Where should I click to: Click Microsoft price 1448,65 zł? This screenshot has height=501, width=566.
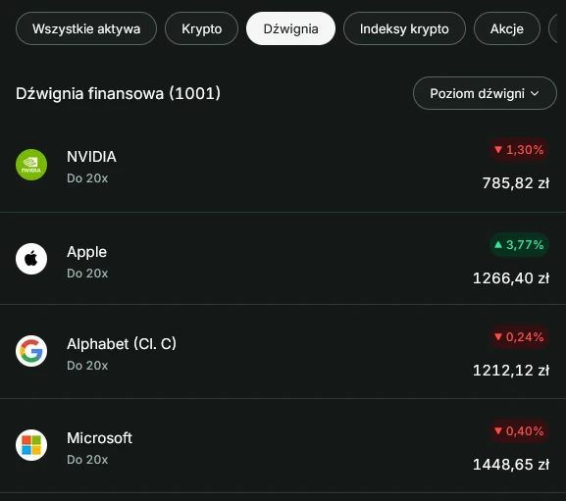click(x=511, y=464)
